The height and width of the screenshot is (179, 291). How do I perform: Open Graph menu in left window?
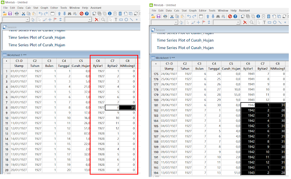(44, 8)
